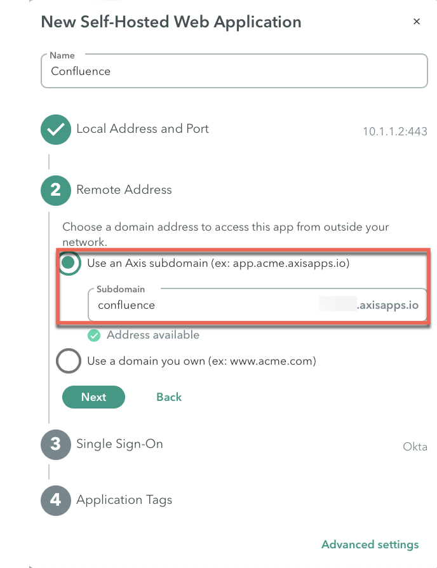Close the New Self-Hosted Web Application dialog

417,22
